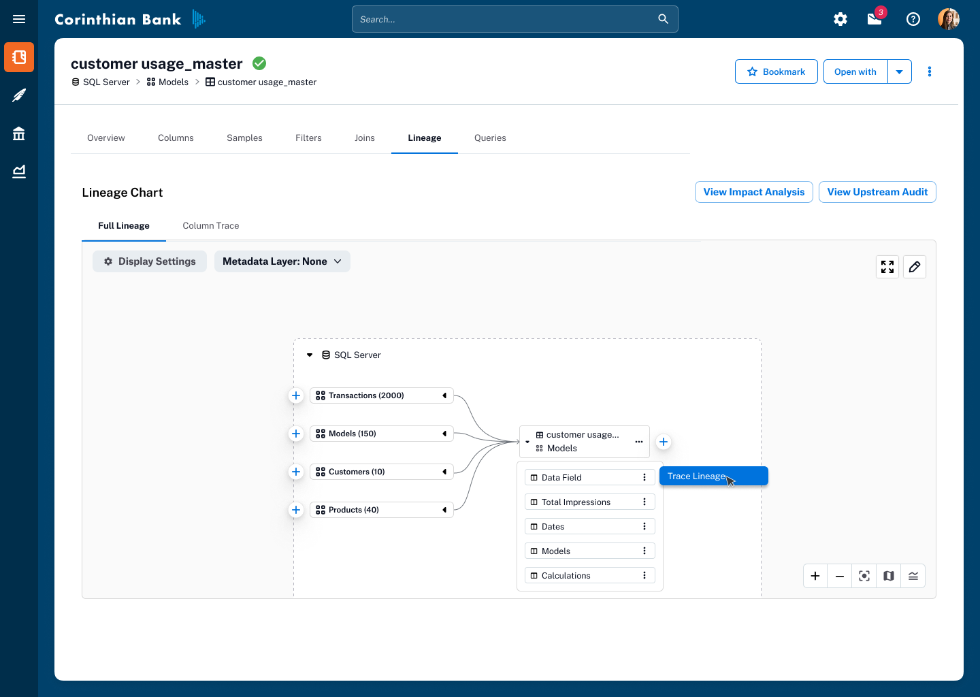Switch to the Overview tab
Screen dimensions: 980x697
click(x=106, y=137)
